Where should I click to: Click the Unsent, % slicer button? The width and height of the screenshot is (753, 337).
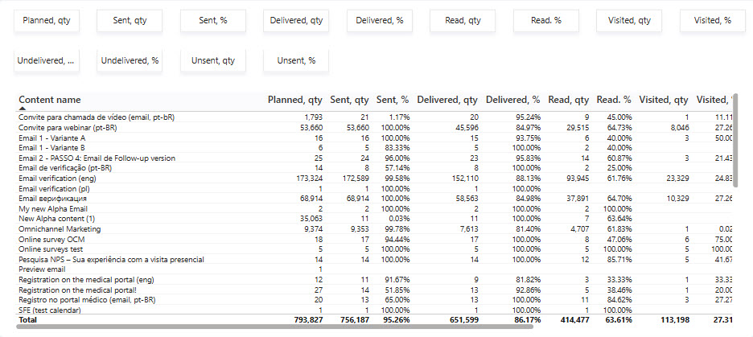(296, 61)
